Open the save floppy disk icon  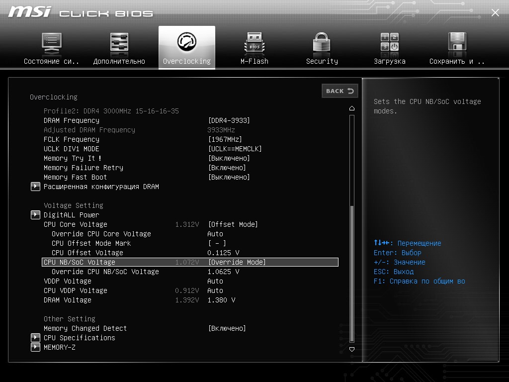(x=457, y=42)
